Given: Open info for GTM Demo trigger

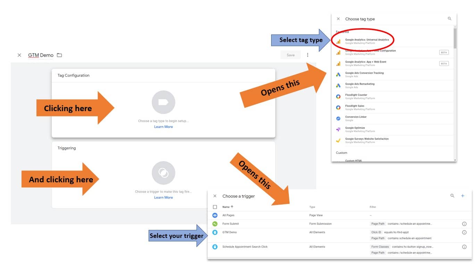Looking at the screenshot, I should [x=464, y=232].
